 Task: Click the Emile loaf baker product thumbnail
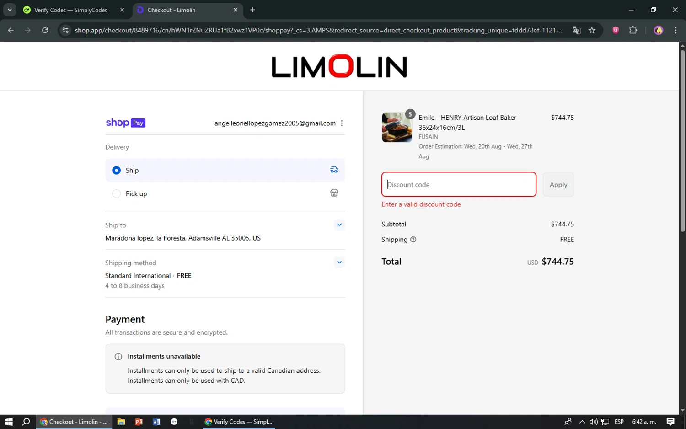397,128
